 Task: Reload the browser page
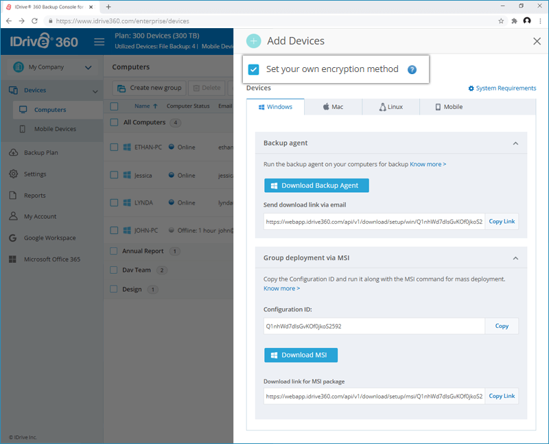click(x=34, y=21)
